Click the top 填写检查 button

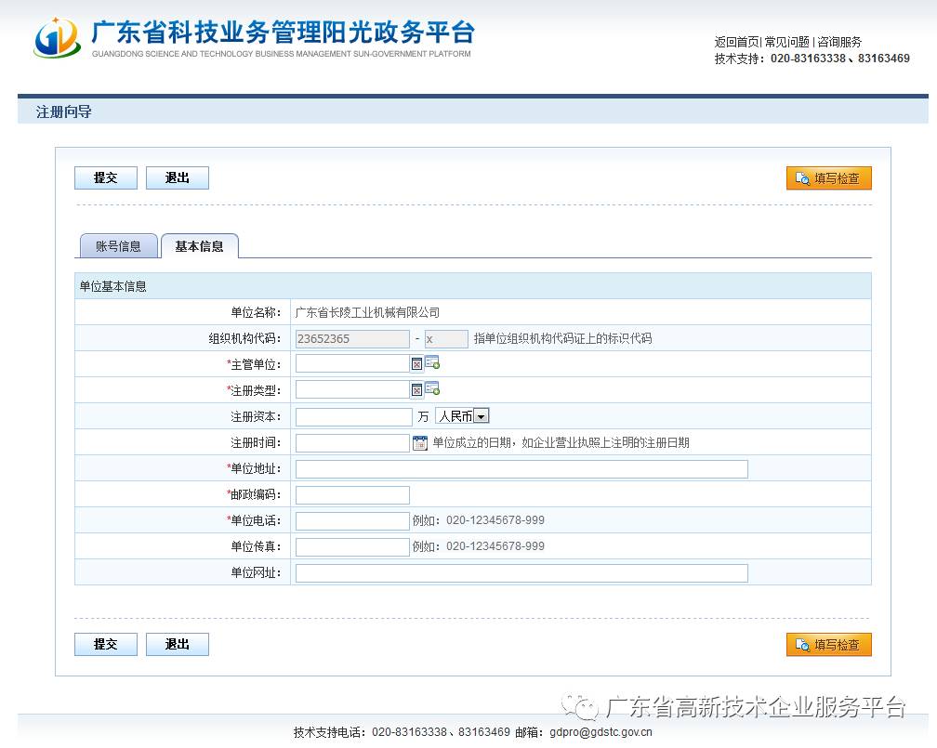(x=828, y=178)
